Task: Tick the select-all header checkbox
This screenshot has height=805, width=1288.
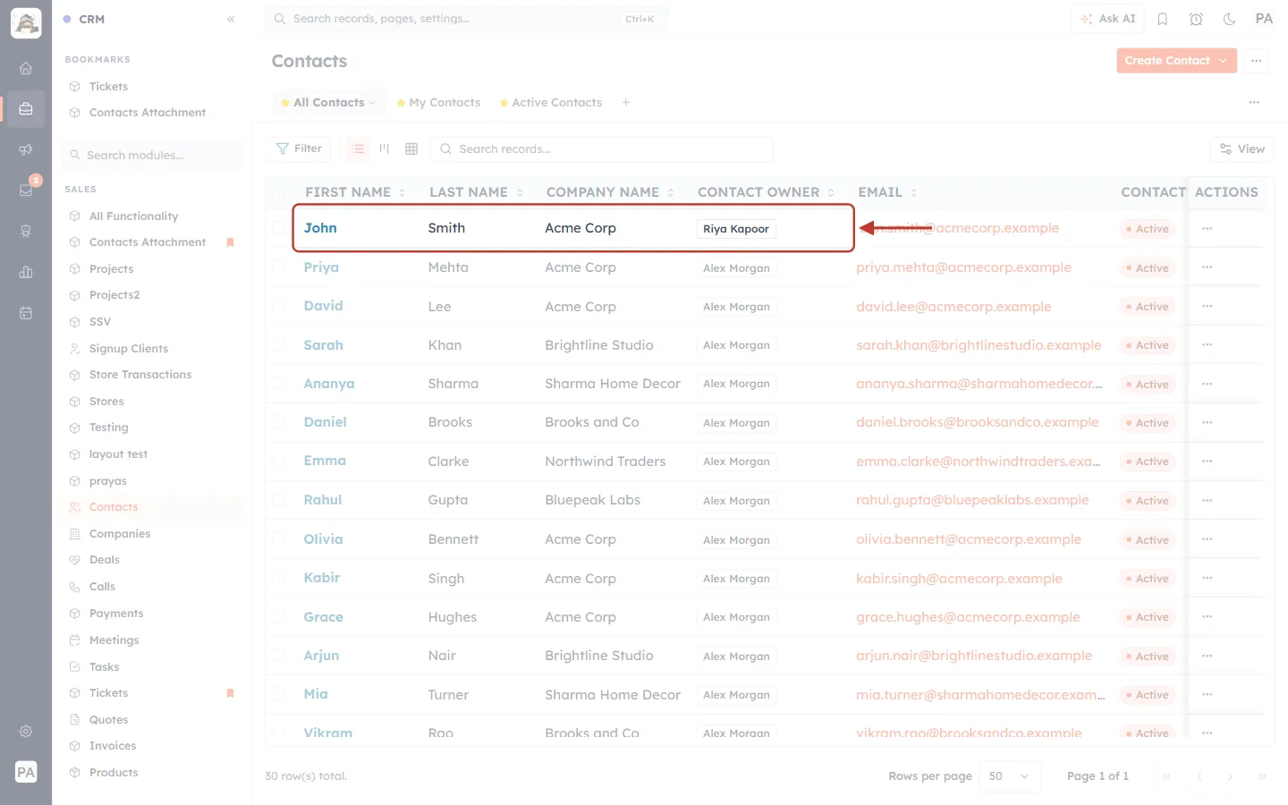Action: pos(279,192)
